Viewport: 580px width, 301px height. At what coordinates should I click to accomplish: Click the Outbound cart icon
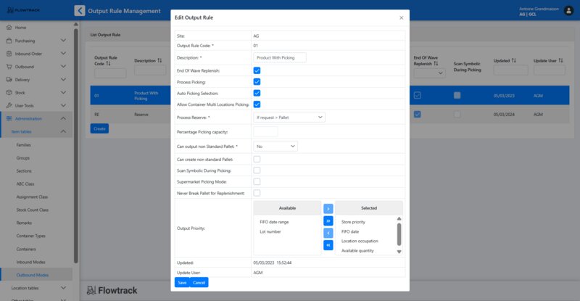(9, 67)
